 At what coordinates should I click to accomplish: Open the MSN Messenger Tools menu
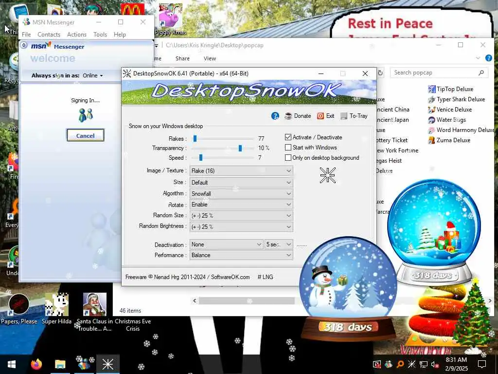[100, 35]
